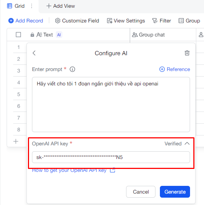Click the AI badge in Text column header
Screen dimensions: 204x205
59,35
